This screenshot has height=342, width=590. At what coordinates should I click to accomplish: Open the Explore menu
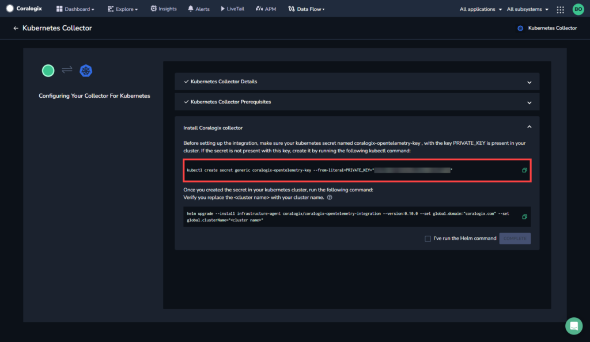coord(123,9)
